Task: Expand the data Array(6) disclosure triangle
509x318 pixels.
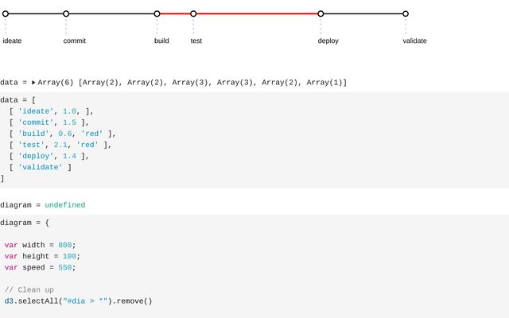Action: (x=33, y=83)
